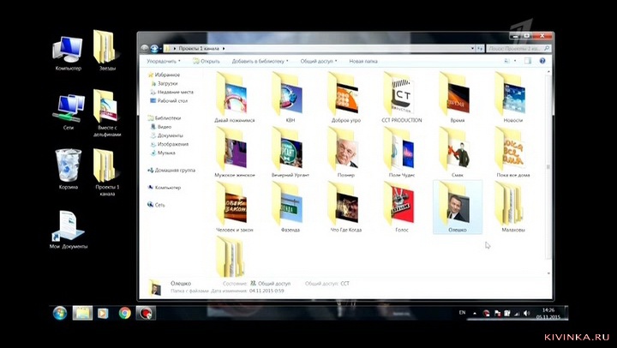This screenshot has height=348, width=617.
Task: Click the Windows Start button
Action: click(x=61, y=313)
